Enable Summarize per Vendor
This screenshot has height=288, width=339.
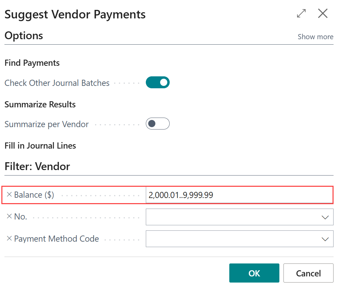(x=157, y=123)
